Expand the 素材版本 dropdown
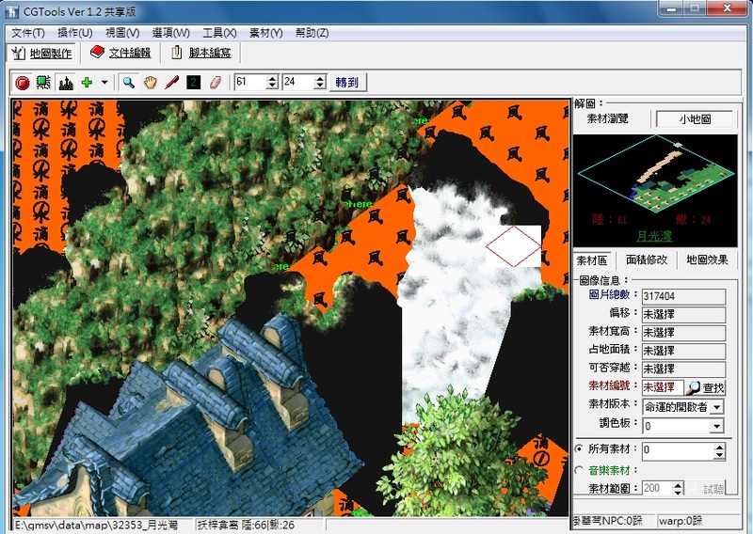The image size is (753, 534). point(716,407)
